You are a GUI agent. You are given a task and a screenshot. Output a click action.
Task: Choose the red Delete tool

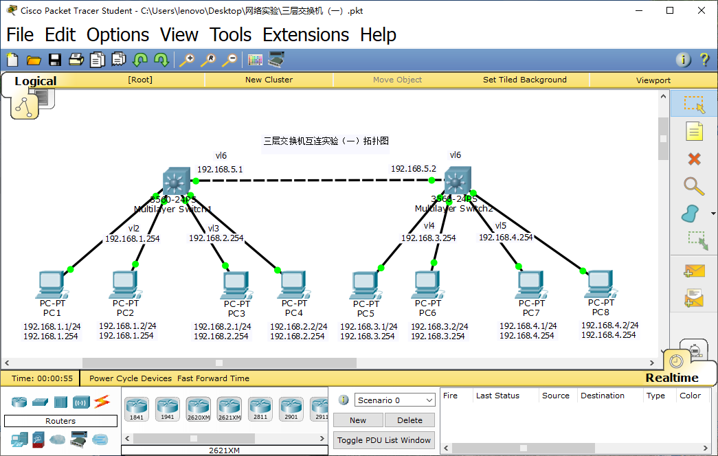(694, 159)
